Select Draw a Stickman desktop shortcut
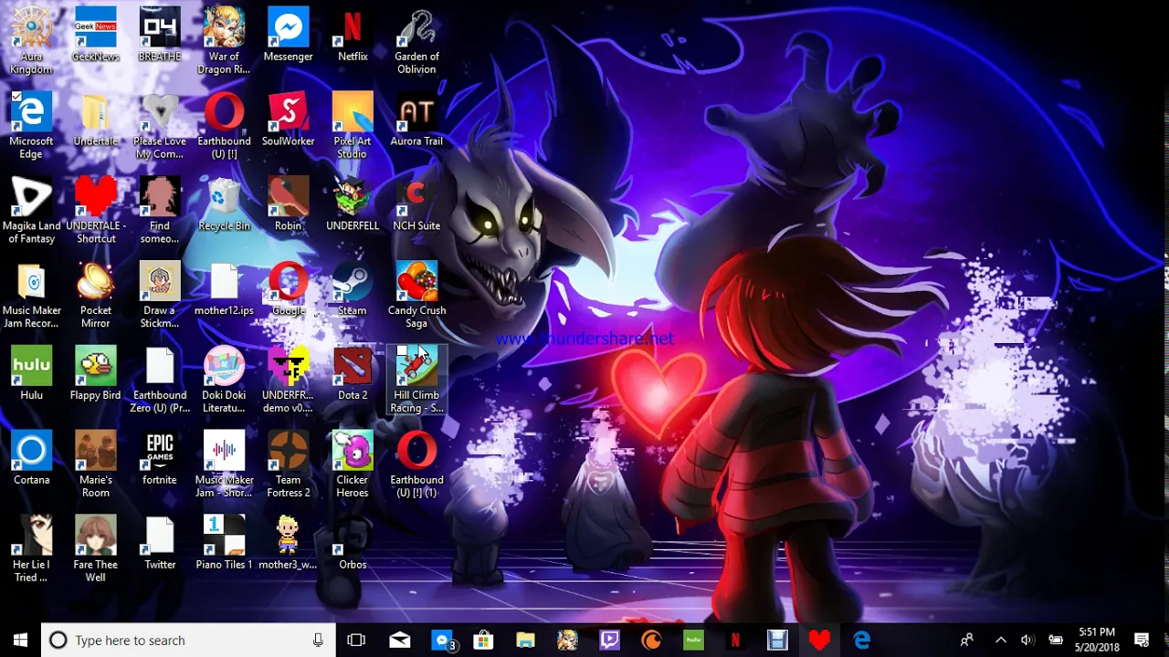The height and width of the screenshot is (657, 1169). click(x=160, y=295)
